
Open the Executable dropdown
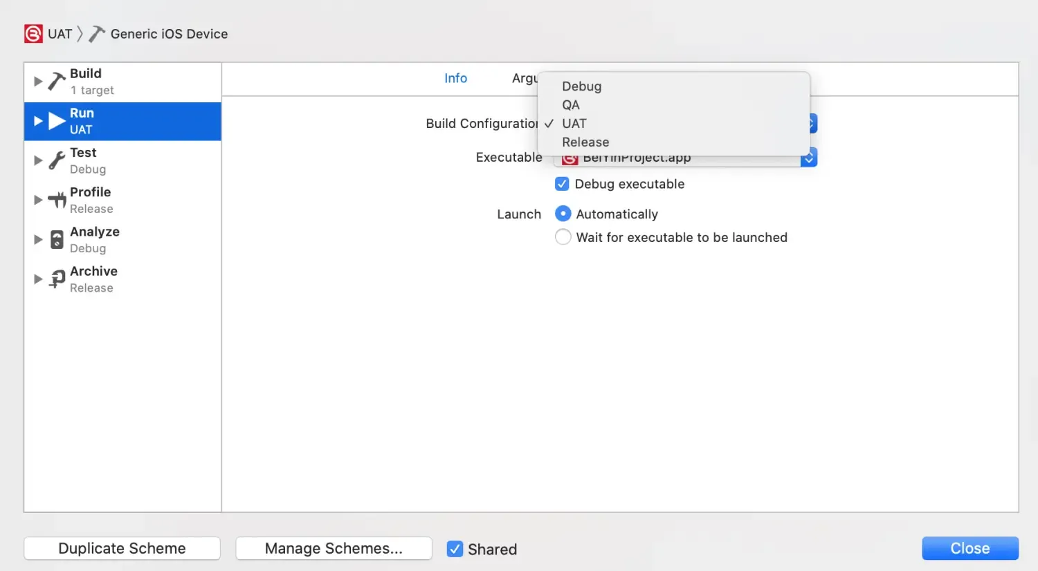808,158
